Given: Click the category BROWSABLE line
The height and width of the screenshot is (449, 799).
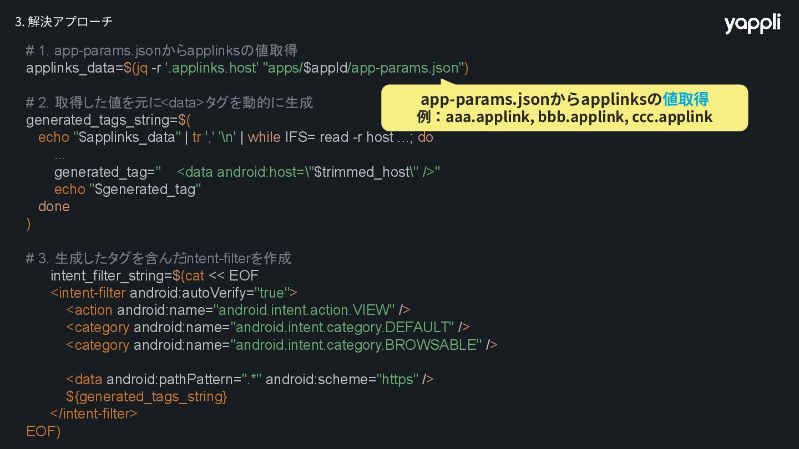Looking at the screenshot, I should 282,345.
